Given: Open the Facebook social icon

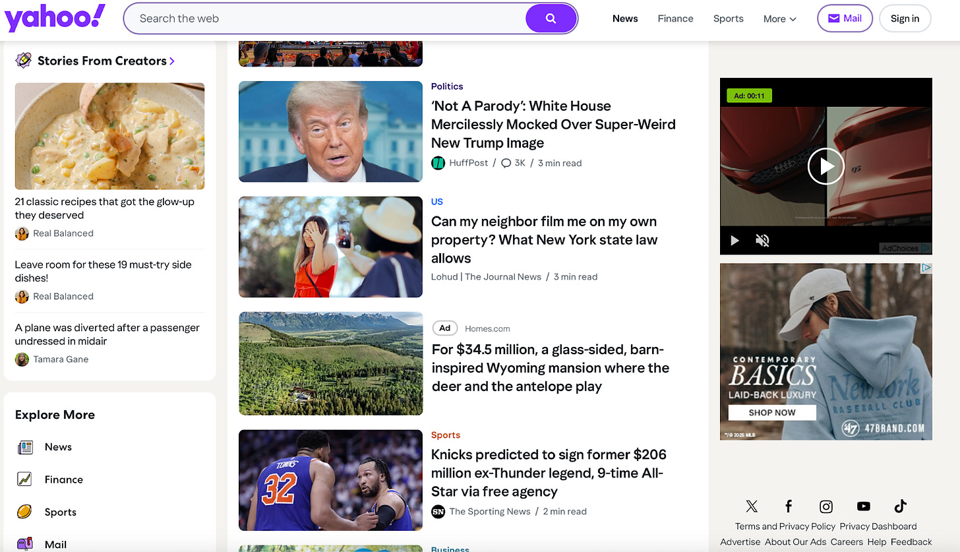Looking at the screenshot, I should [x=789, y=506].
